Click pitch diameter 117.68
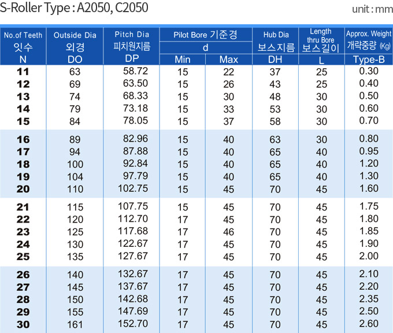This screenshot has height=333, width=393. [x=133, y=231]
